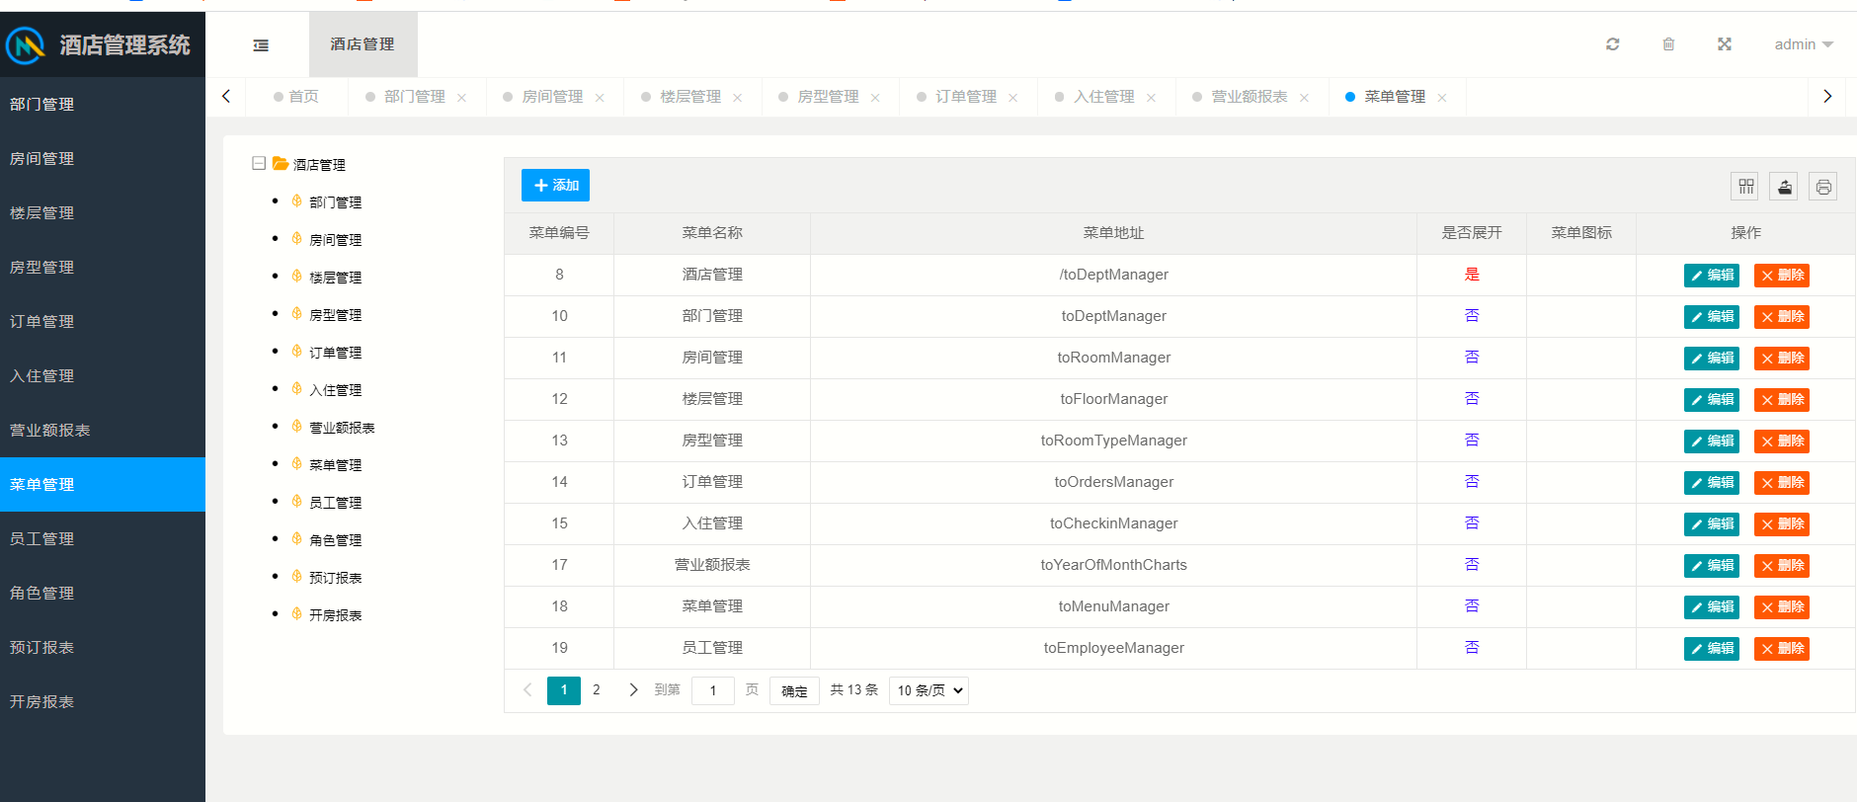Click the 添加 add button
The image size is (1857, 802).
pos(555,186)
